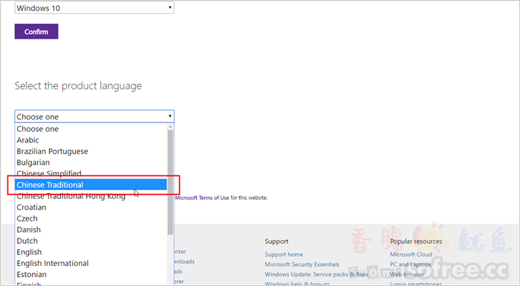Choose Bulgarian in the language list
The width and height of the screenshot is (520, 286).
(x=91, y=163)
